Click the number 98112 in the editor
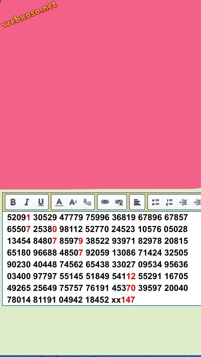The width and height of the screenshot is (201, 357). point(71,229)
